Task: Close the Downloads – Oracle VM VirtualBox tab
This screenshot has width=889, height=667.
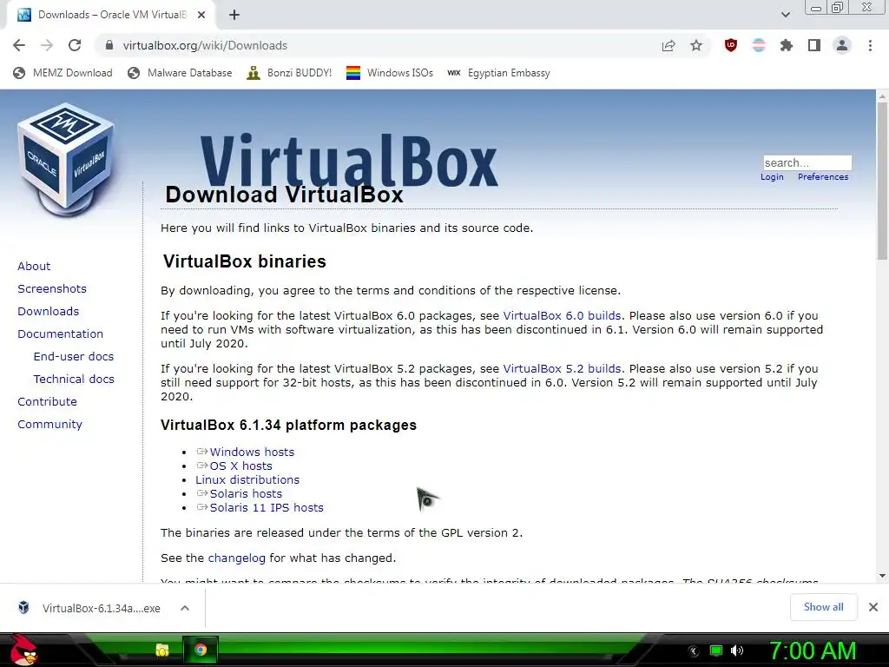Action: pos(201,16)
